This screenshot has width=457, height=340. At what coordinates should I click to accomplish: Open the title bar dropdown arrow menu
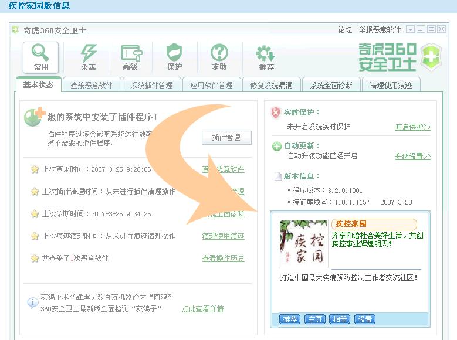410,29
